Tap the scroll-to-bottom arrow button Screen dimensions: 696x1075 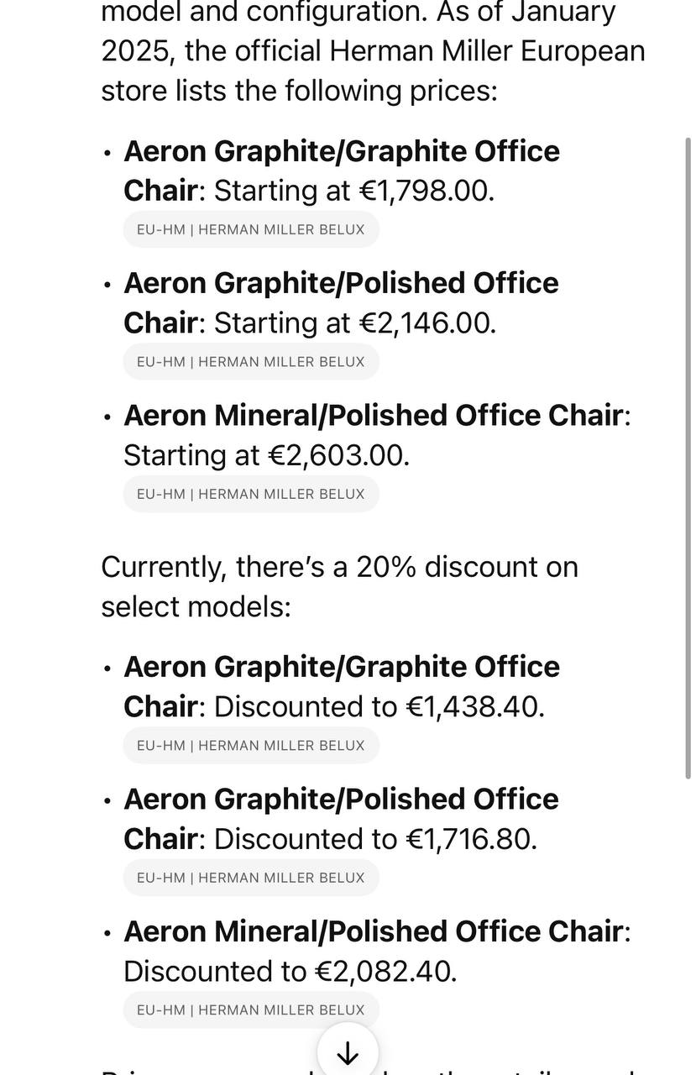pos(348,1052)
